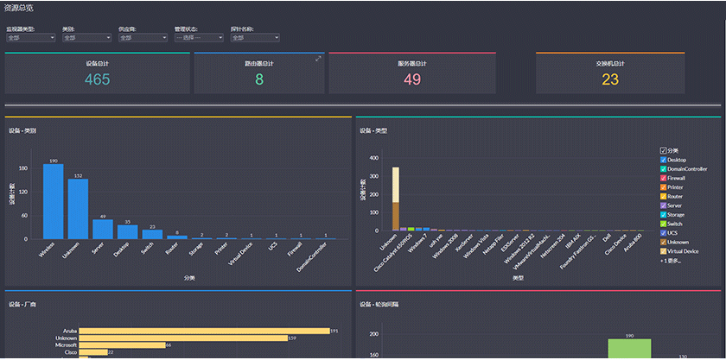Select the Server bar showing 49
Screen dimensions: 726x360
[103, 229]
